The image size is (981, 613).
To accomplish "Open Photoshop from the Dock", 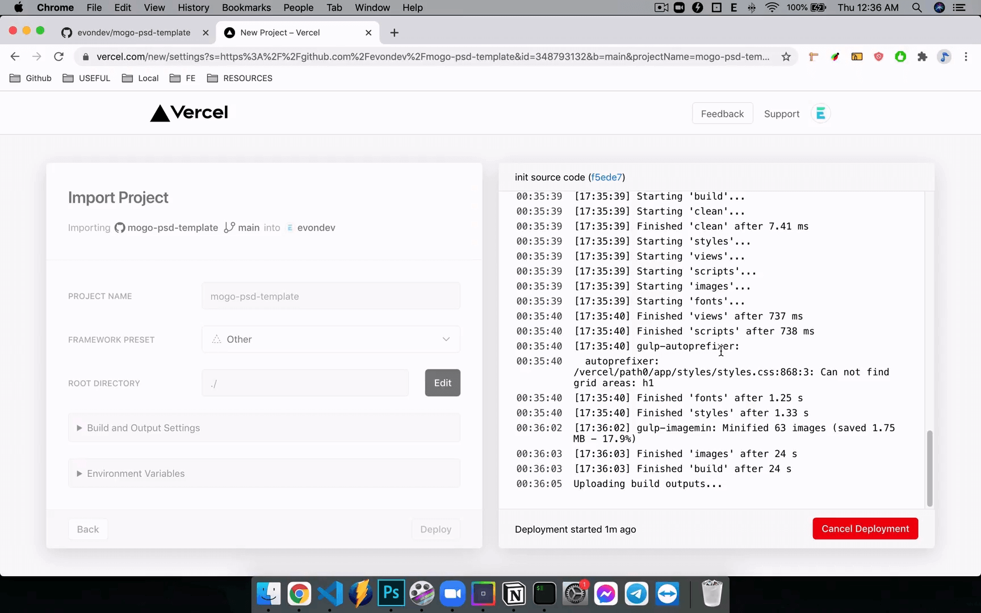I will (x=391, y=594).
